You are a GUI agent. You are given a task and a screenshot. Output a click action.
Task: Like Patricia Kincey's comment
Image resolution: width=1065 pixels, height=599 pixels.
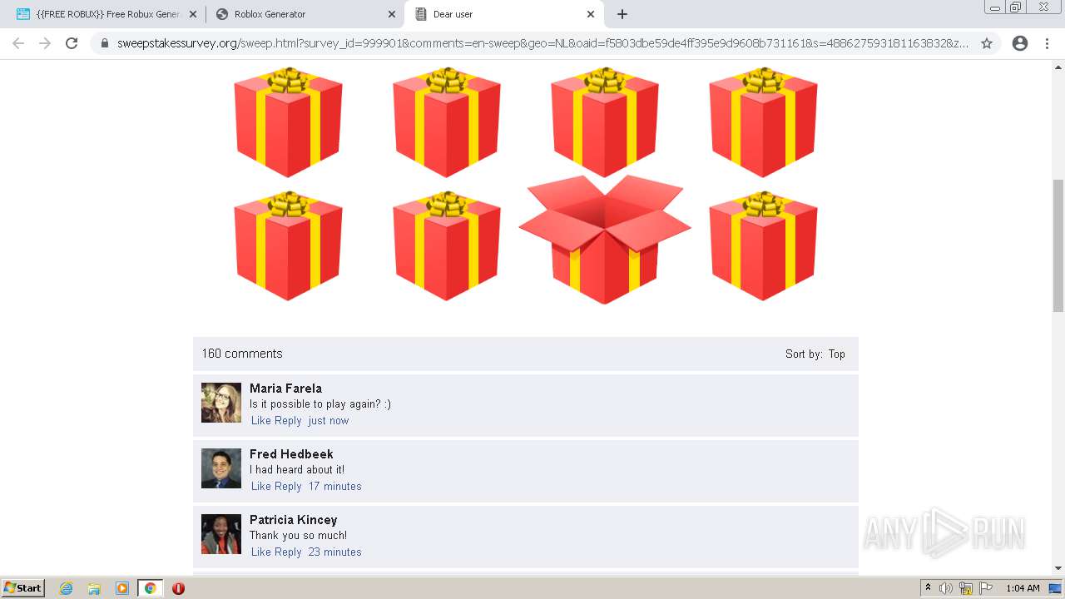coord(261,552)
